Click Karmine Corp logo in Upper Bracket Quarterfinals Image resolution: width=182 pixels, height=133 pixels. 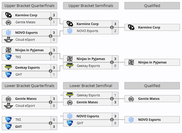pos(8,15)
